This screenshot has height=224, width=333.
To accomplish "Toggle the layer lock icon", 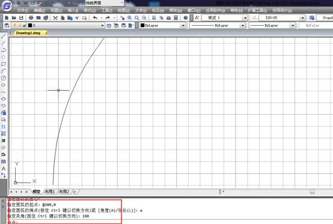I will click(25, 25).
